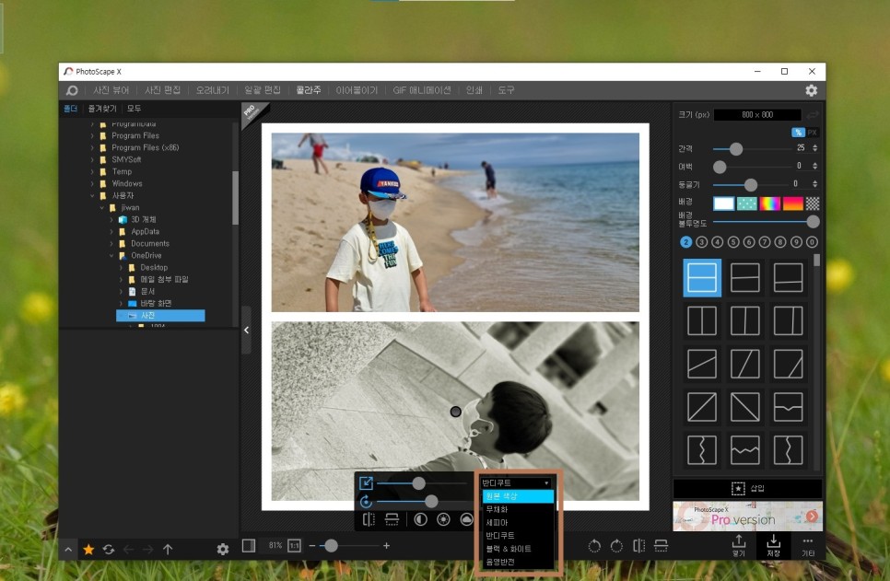Open folder panel settings gear at bottom

(223, 549)
